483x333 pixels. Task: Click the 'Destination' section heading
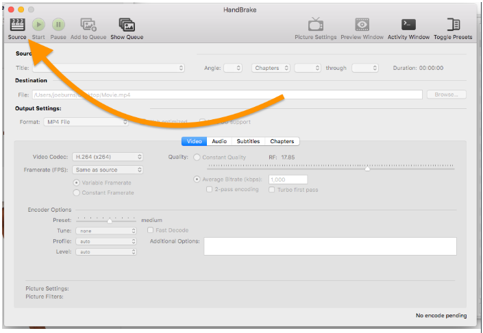point(31,80)
